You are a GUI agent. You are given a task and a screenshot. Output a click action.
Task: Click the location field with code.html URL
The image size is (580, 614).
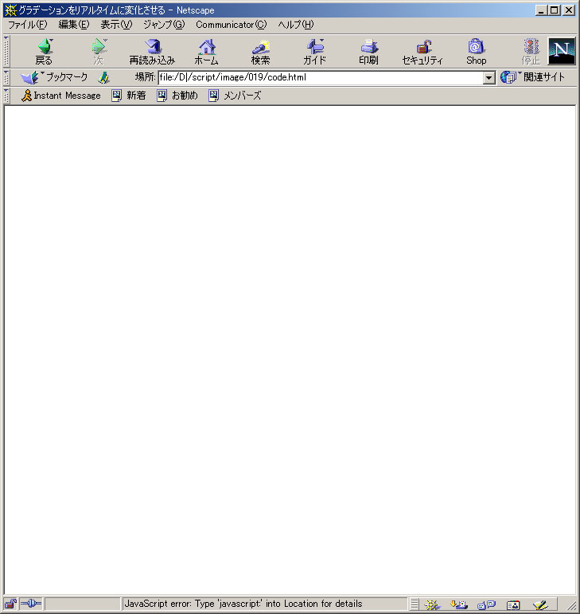pyautogui.click(x=321, y=77)
